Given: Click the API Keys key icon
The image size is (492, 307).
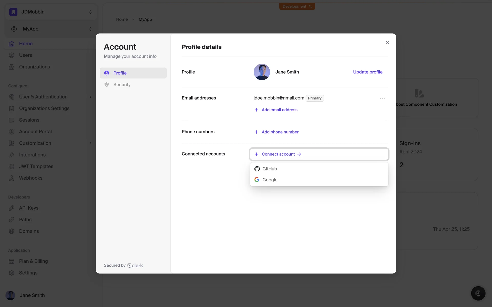Looking at the screenshot, I should [x=12, y=208].
